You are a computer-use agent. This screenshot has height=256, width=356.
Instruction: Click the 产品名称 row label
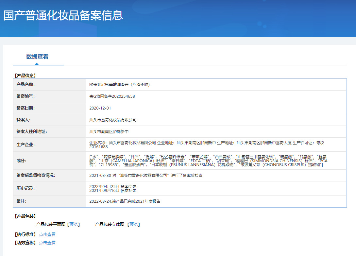(x=25, y=84)
